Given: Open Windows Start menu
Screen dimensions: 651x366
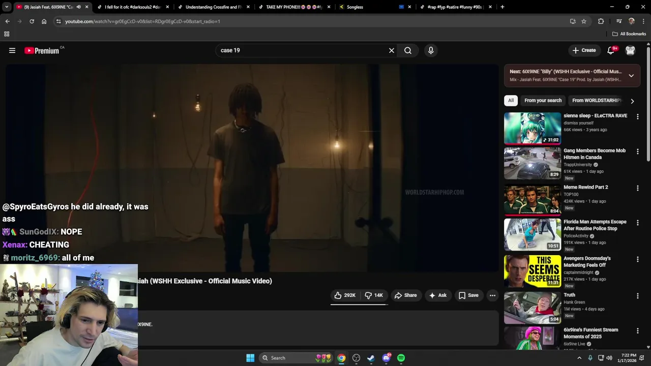Looking at the screenshot, I should tap(250, 358).
